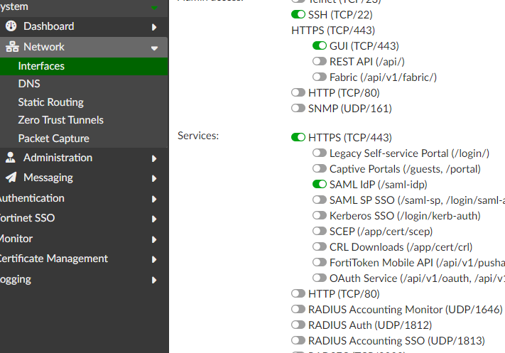Click the Messaging paper plane icon
This screenshot has width=505, height=353.
point(11,178)
